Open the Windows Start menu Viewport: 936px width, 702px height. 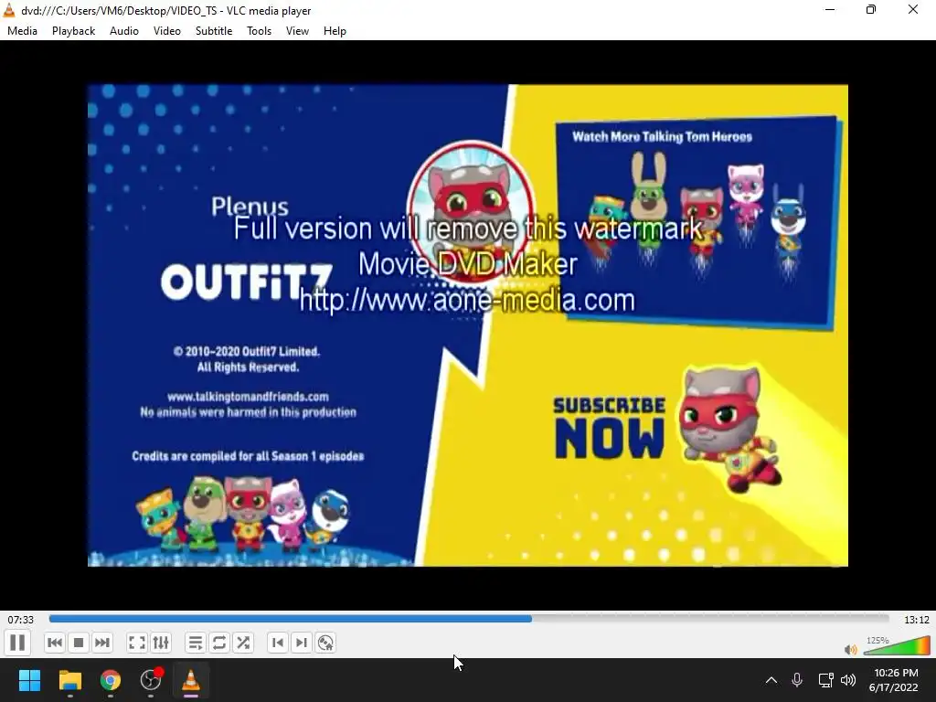pyautogui.click(x=29, y=680)
